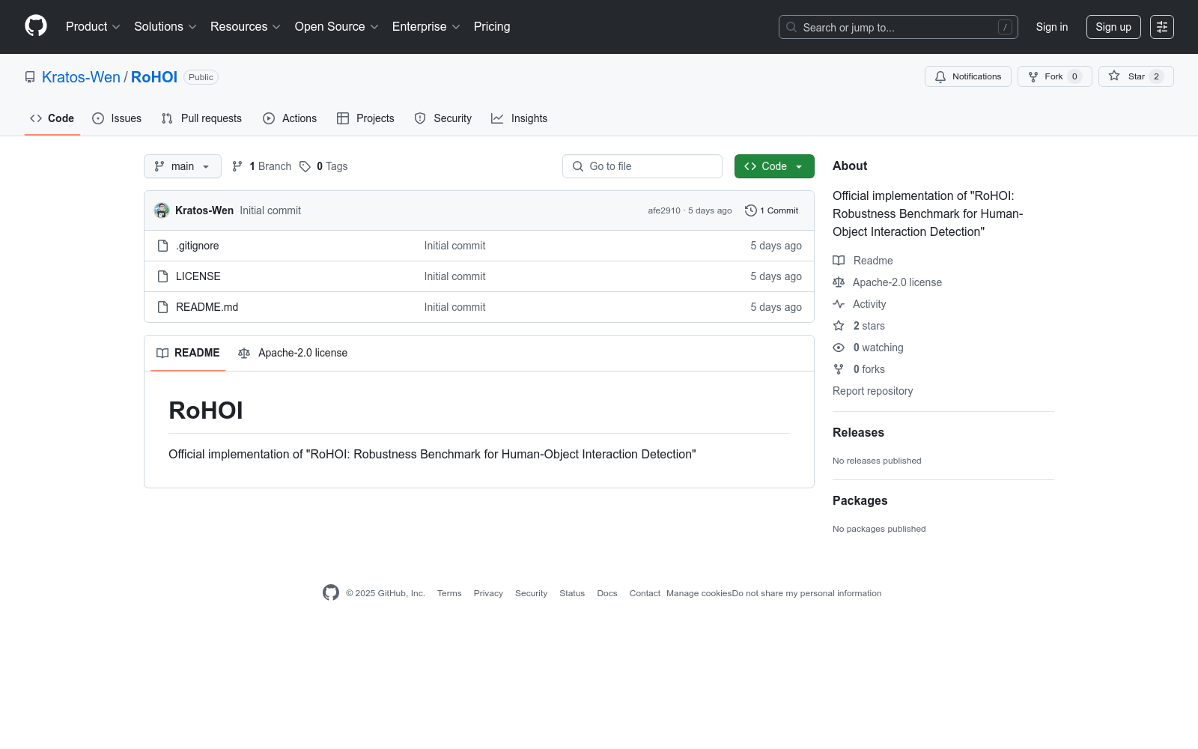
Task: View the 1 Commit history link
Action: tap(772, 210)
